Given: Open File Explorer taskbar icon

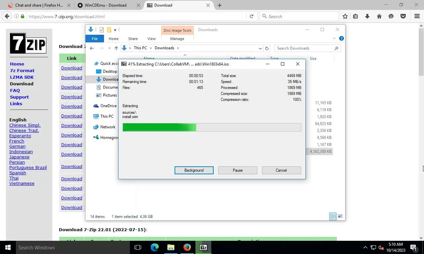Looking at the screenshot, I should (x=171, y=247).
